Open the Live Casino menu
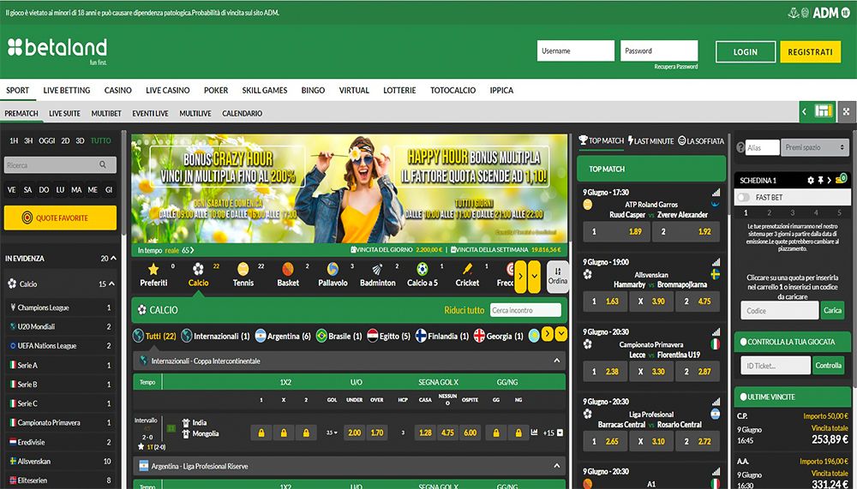The height and width of the screenshot is (489, 857). (167, 90)
